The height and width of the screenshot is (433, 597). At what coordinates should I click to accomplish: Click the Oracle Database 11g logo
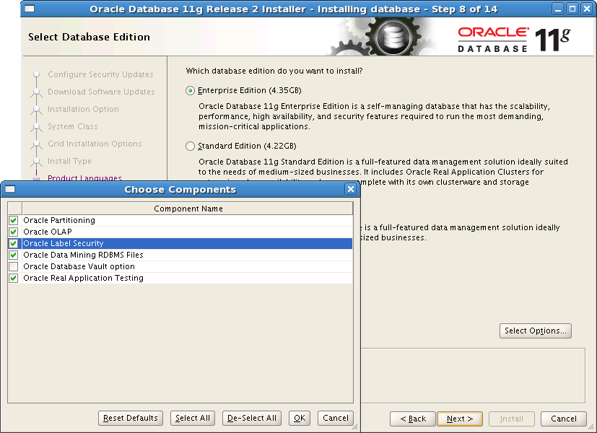tap(514, 39)
